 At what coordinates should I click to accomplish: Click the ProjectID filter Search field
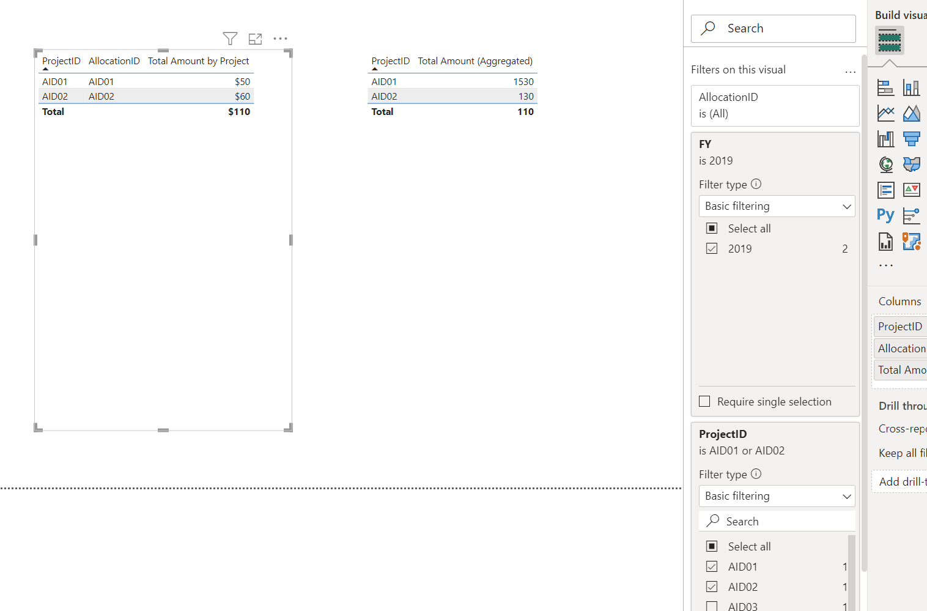777,521
